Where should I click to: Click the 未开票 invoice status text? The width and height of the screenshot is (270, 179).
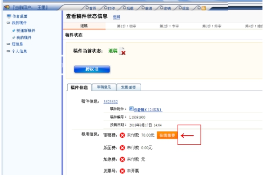133,171
